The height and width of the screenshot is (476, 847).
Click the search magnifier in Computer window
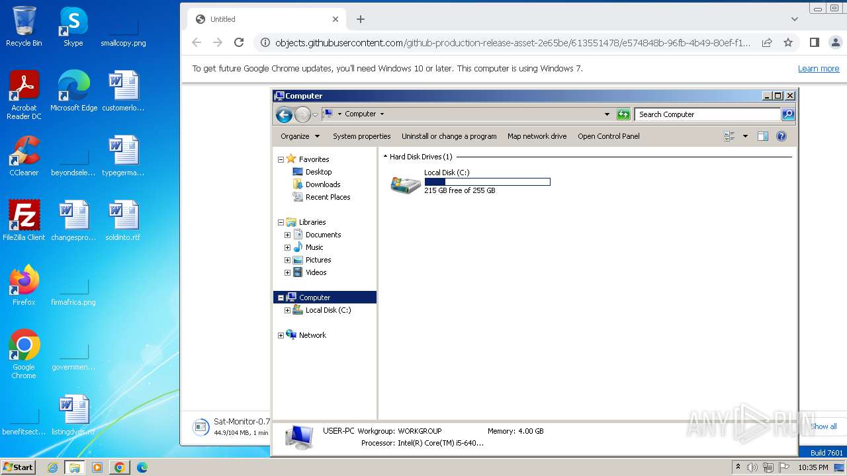[x=788, y=114]
